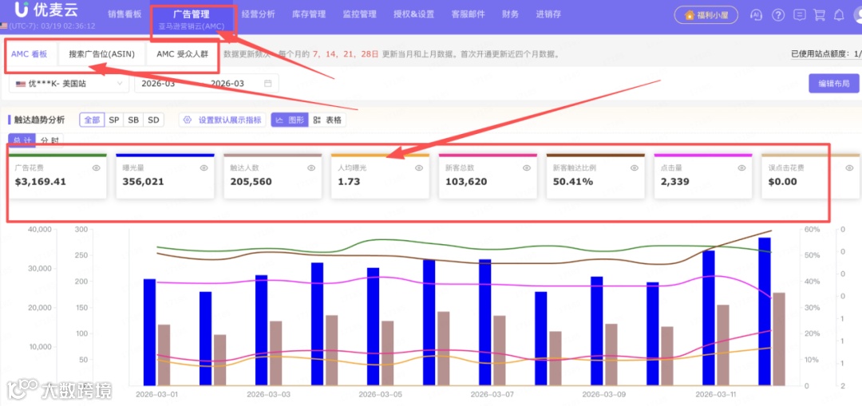Click the end month 2026-03 field
Screen dimensions: 862x406
click(227, 84)
